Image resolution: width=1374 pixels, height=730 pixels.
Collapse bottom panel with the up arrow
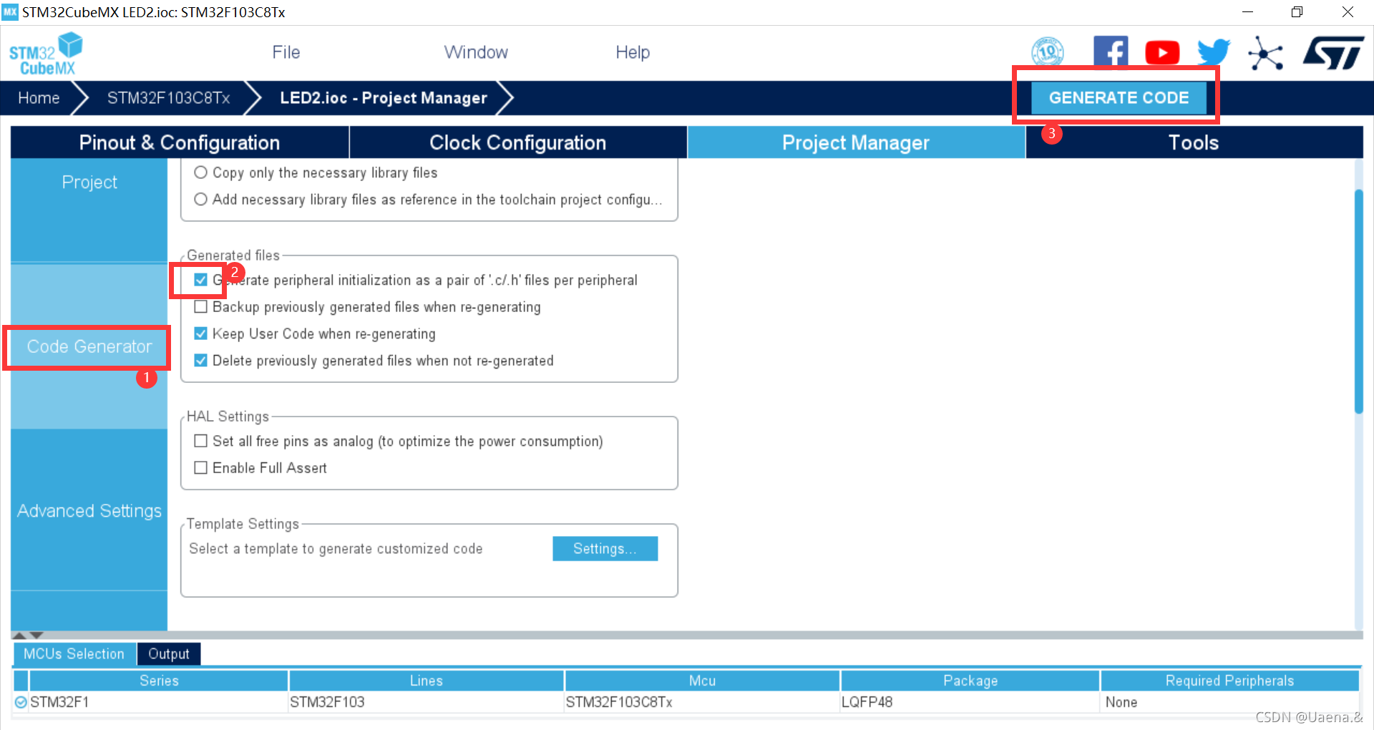point(20,635)
